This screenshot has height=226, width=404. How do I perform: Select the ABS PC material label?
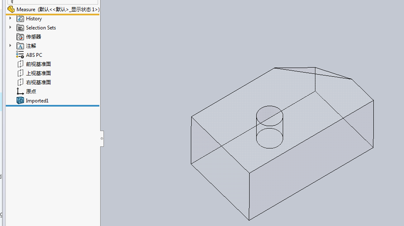coord(34,55)
